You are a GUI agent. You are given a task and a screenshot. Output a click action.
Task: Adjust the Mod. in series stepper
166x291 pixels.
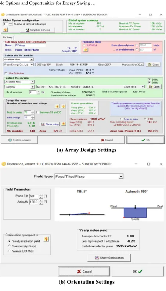pyautogui.click(x=33, y=112)
